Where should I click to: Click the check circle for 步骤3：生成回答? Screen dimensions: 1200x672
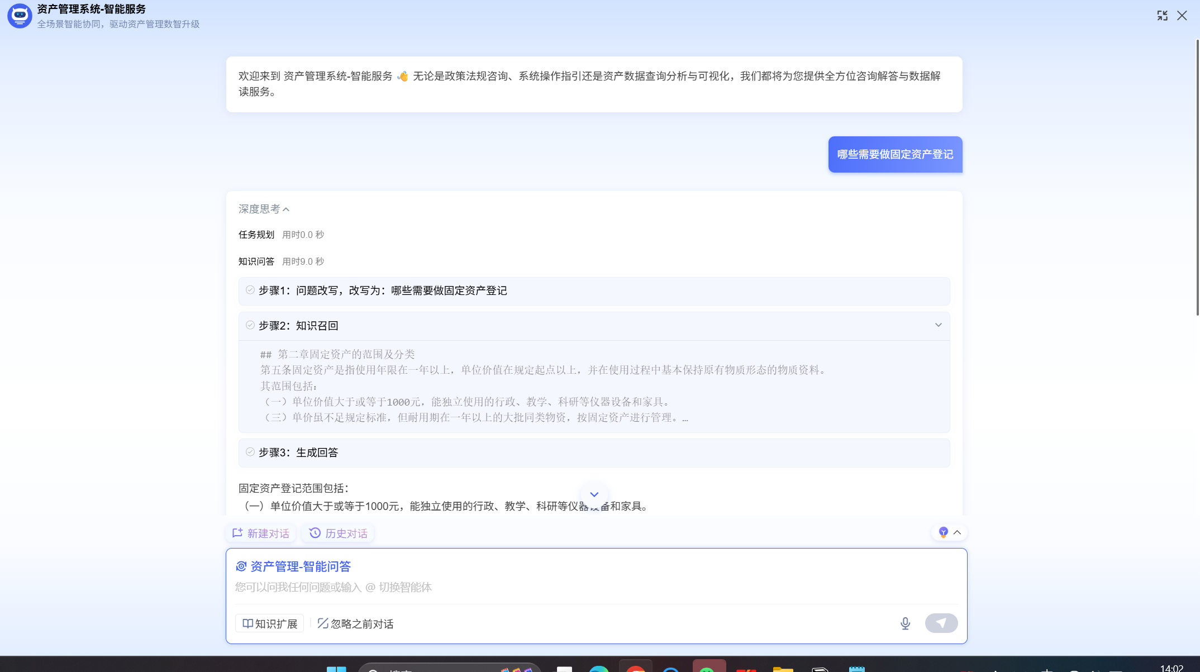pyautogui.click(x=250, y=452)
